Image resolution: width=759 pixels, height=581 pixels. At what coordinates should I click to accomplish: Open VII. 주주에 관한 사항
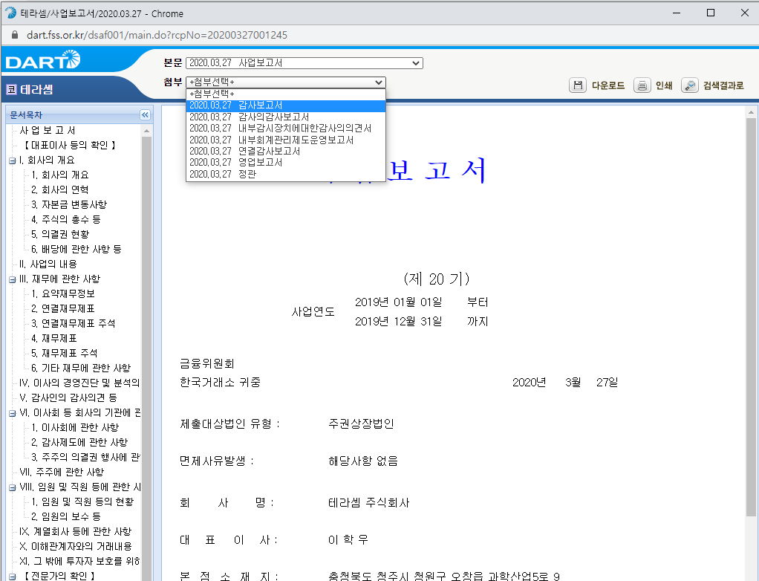(62, 472)
